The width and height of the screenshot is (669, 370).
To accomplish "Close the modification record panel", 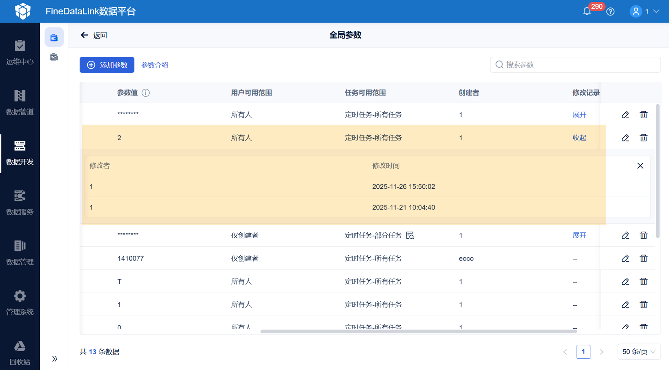I will coord(640,165).
